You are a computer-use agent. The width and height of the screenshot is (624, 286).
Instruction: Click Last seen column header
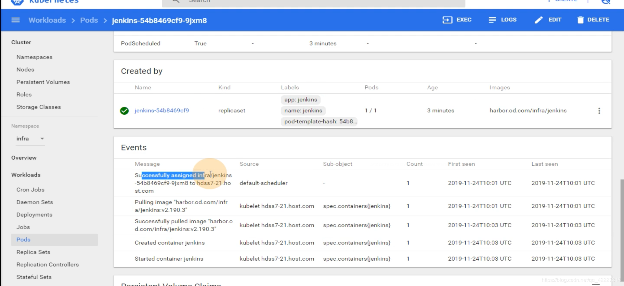545,164
